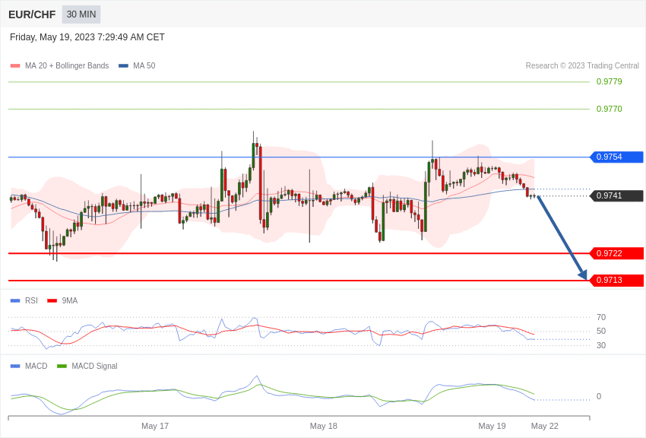Click the May 22 date axis label
The height and width of the screenshot is (438, 646).
pyautogui.click(x=545, y=426)
